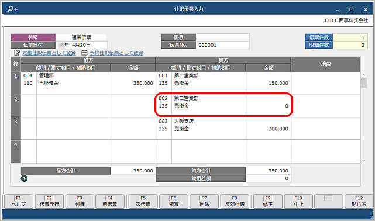Click the 通常伝票 slip type field
The height and width of the screenshot is (221, 375).
pyautogui.click(x=81, y=37)
